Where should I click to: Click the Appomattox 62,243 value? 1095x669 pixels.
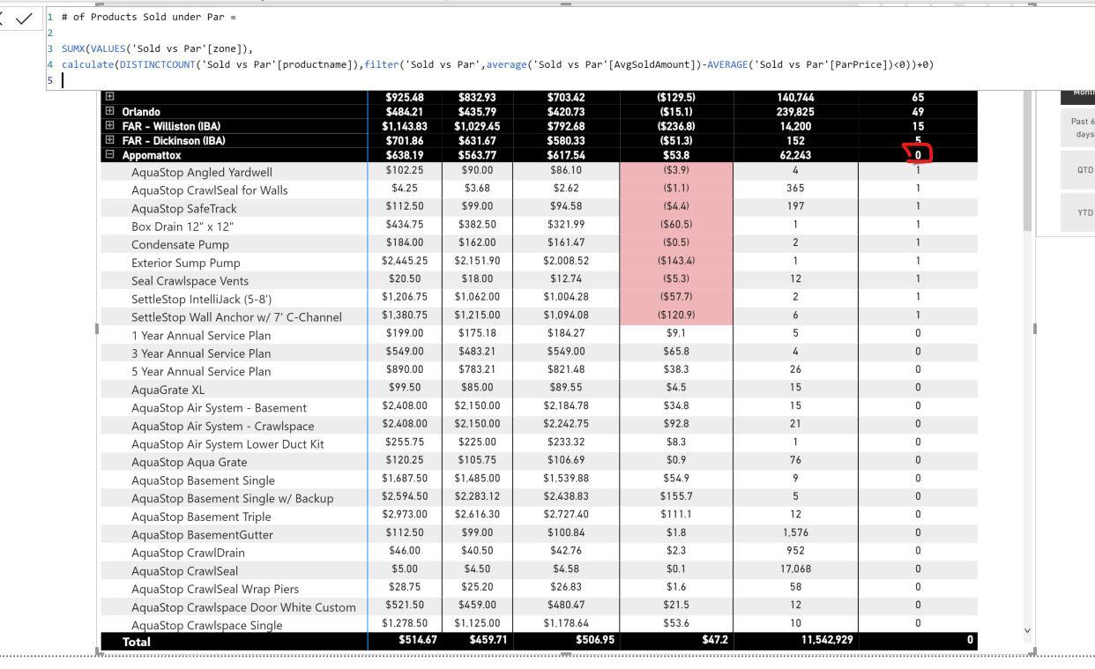coord(796,155)
